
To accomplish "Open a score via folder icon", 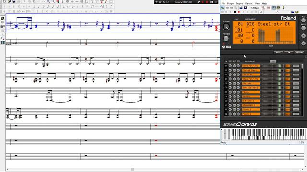I will click(9, 1).
